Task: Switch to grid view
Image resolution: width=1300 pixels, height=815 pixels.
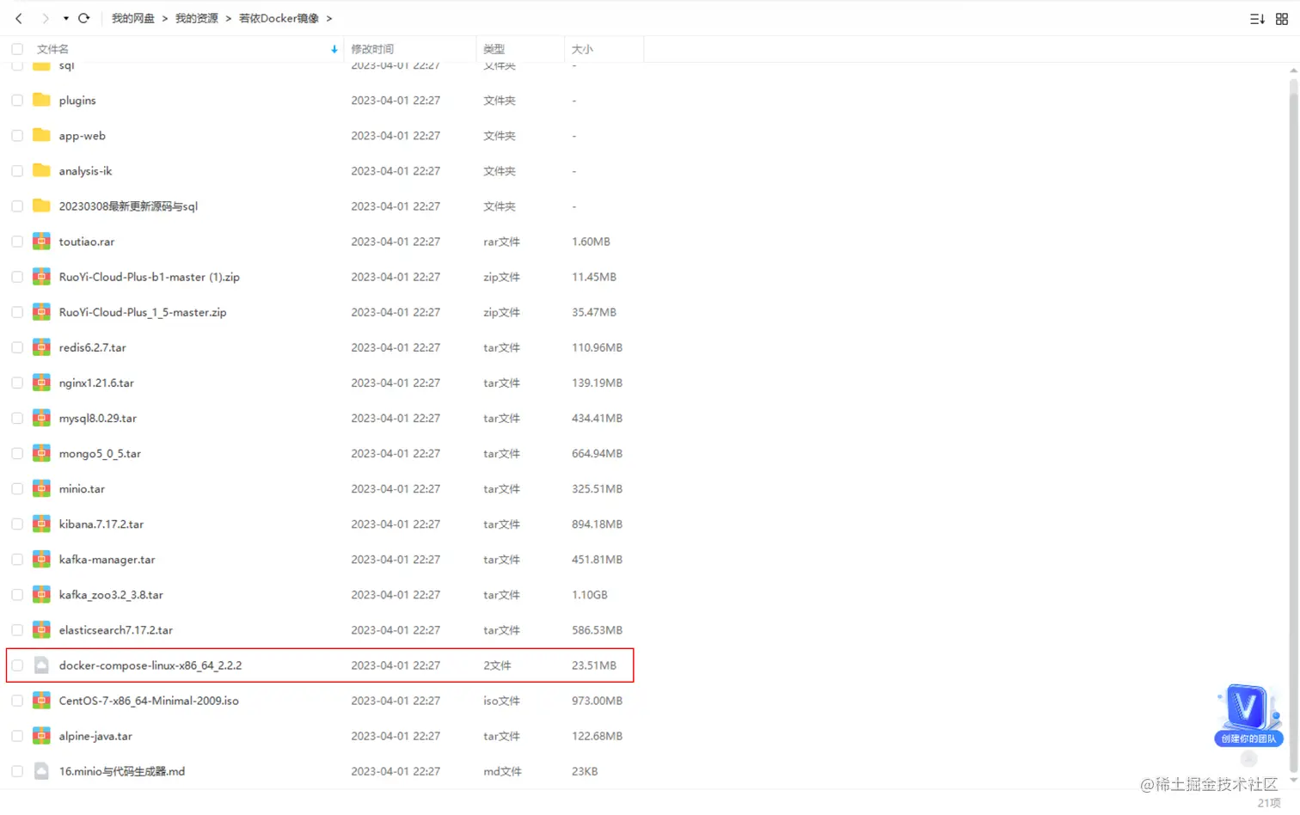Action: tap(1282, 19)
